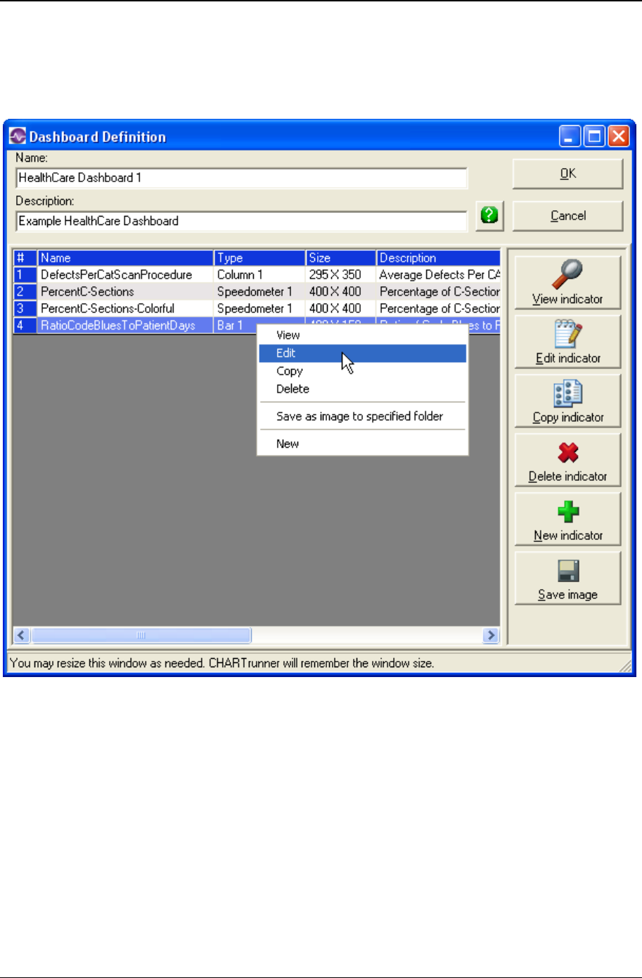Click row number 3 cell
This screenshot has width=642, height=978.
point(25,309)
